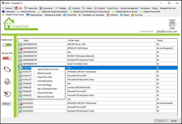This screenshot has height=124, width=182.
Task: Click the Cancel button
Action: 174,121
